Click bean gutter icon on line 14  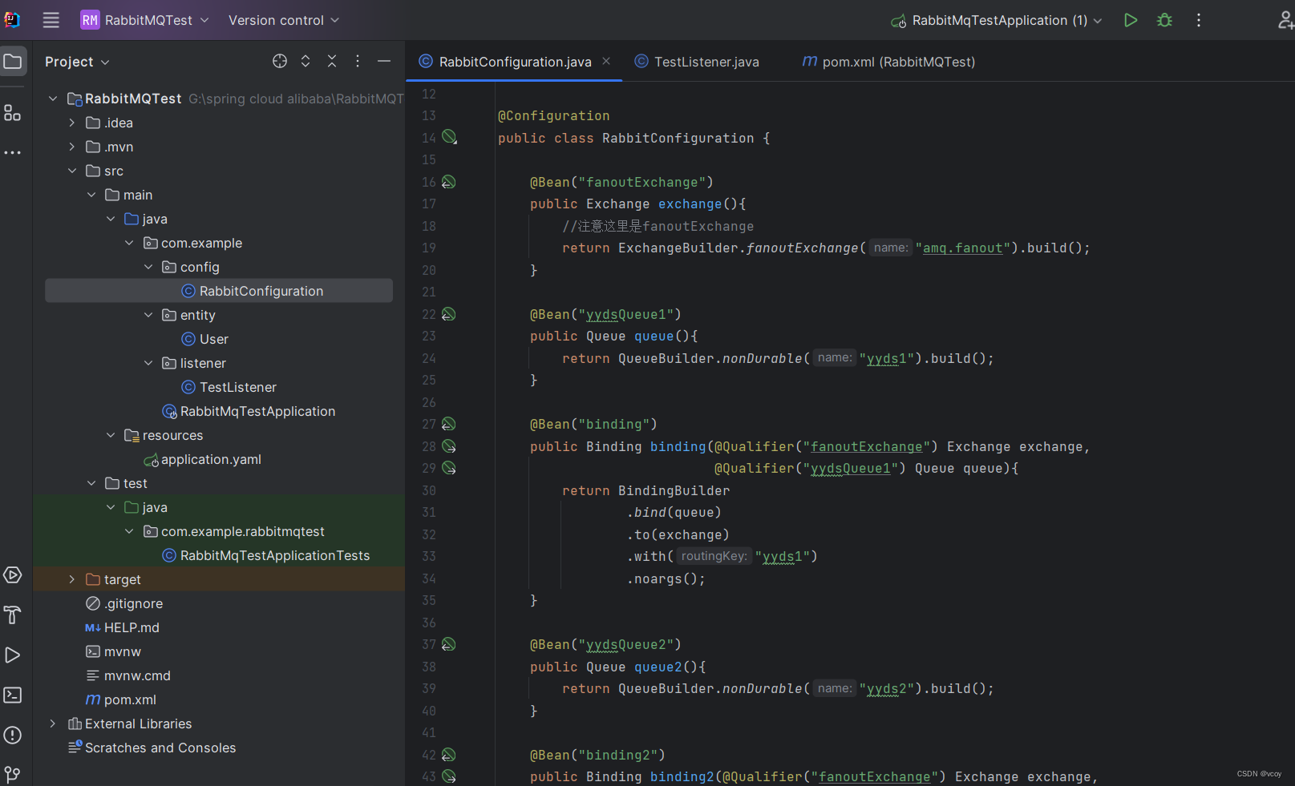pos(450,138)
